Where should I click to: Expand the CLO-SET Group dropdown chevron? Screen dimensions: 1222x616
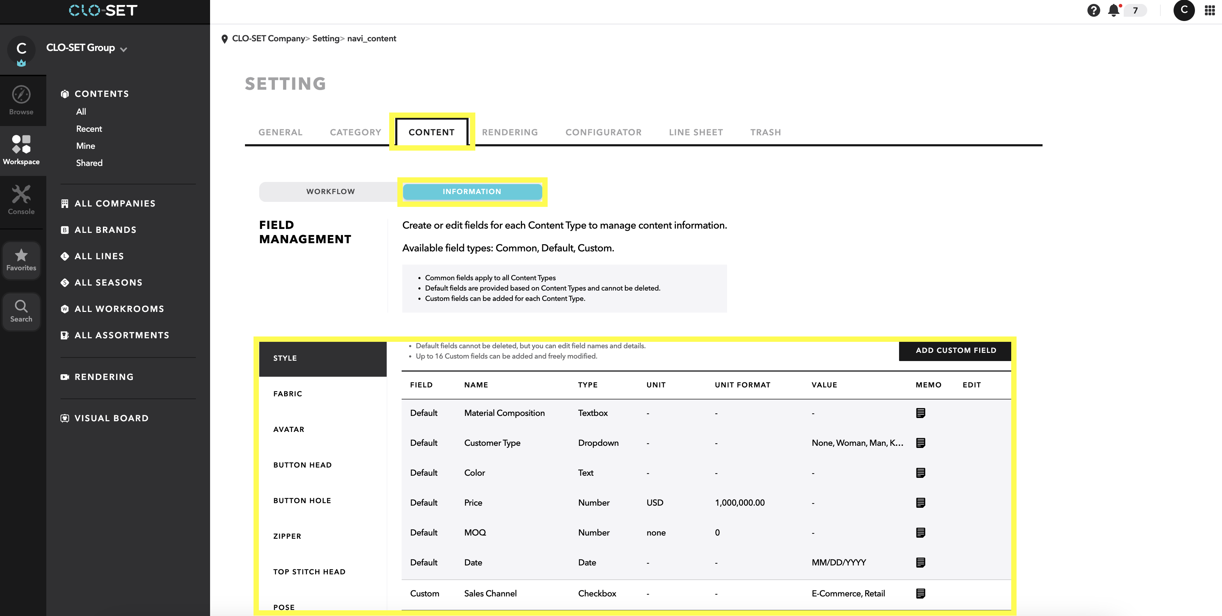pos(123,49)
